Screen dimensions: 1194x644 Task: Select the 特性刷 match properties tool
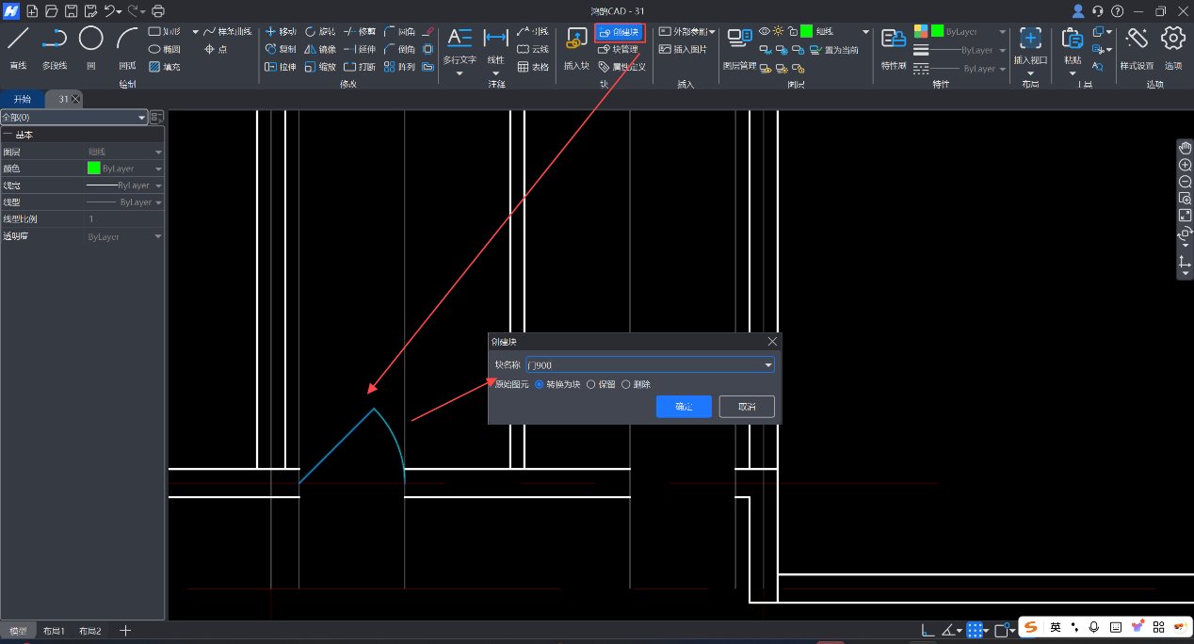point(894,40)
